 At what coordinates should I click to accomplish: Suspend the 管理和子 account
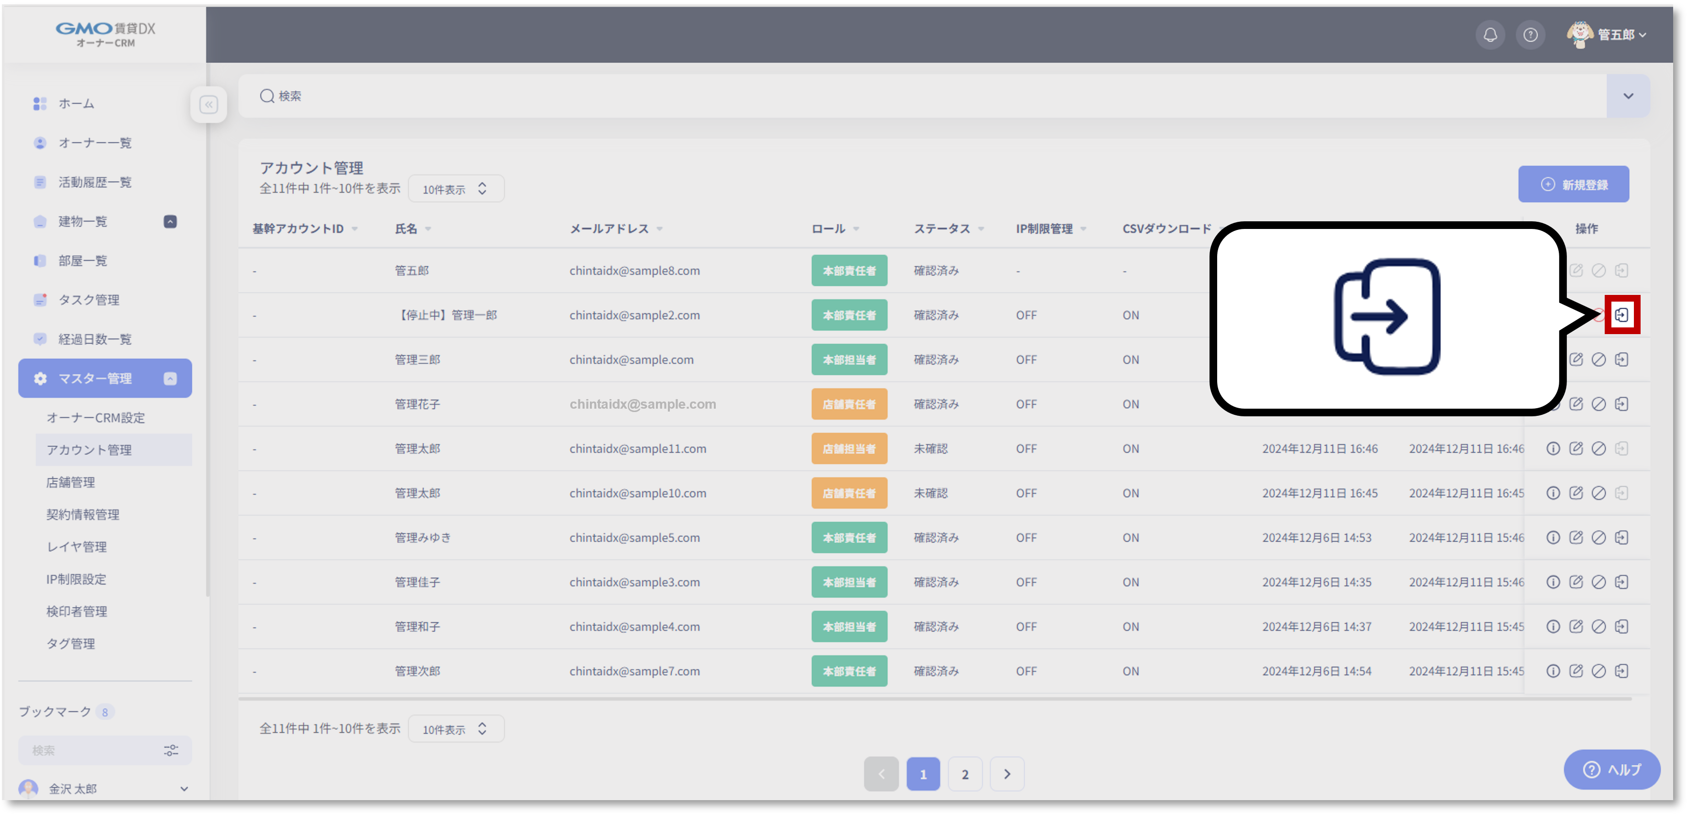(x=1598, y=627)
